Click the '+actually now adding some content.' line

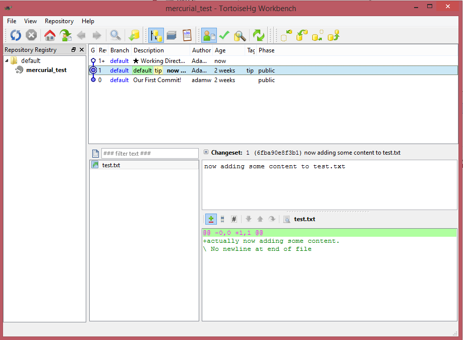[x=271, y=241]
